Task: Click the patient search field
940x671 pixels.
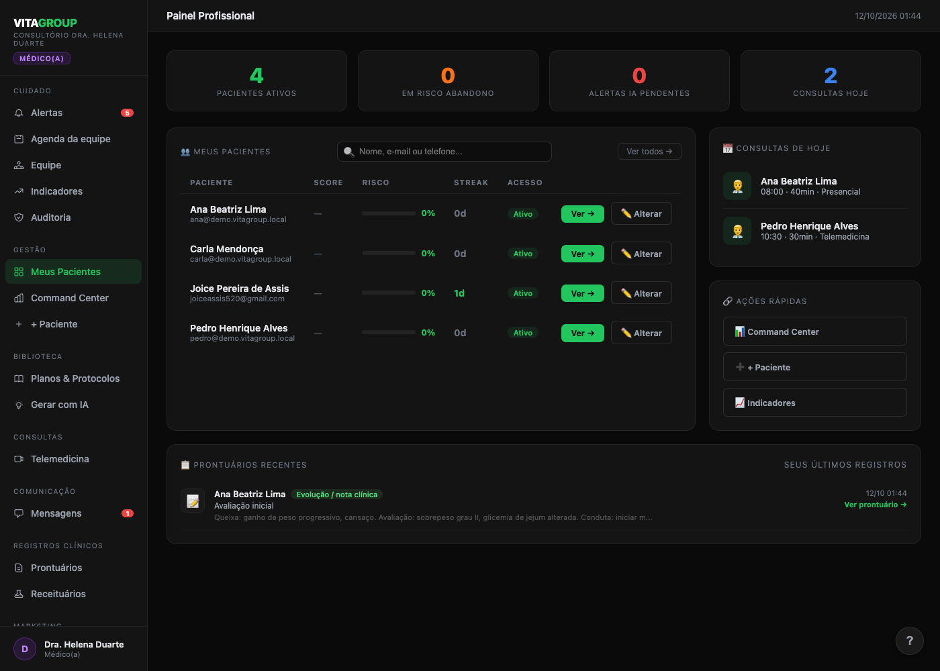Action: click(444, 152)
